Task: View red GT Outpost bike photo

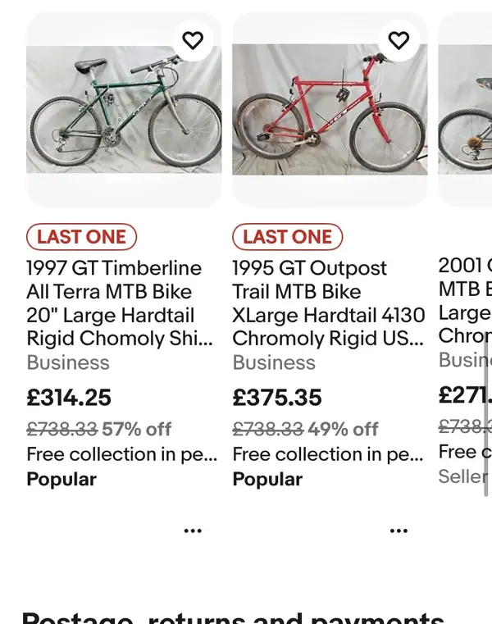Action: (330, 109)
